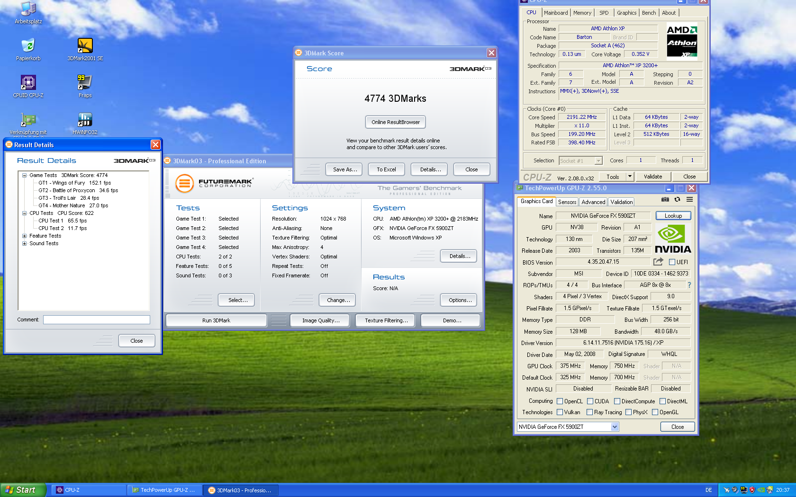Select GT1 - Wings of Fury result row
This screenshot has height=497, width=796.
[x=74, y=183]
